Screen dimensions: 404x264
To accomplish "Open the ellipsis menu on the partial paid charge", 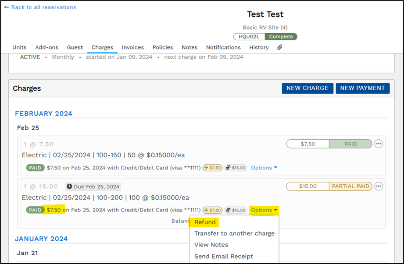I will point(378,186).
